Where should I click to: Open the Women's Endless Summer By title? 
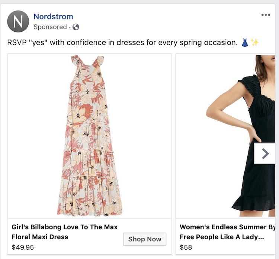click(x=227, y=227)
